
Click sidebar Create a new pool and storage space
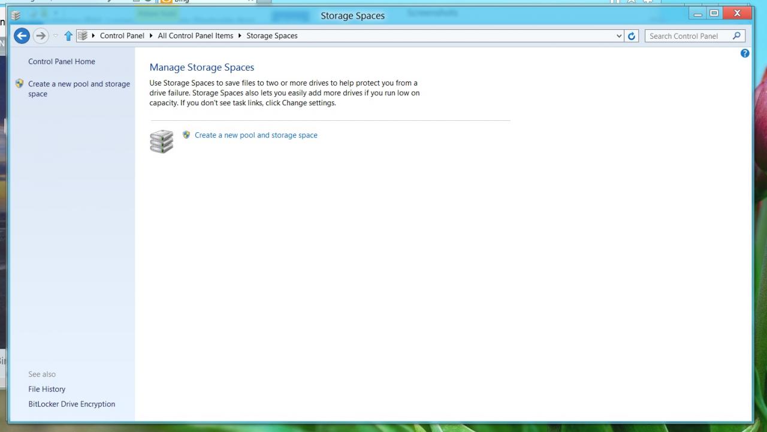79,89
